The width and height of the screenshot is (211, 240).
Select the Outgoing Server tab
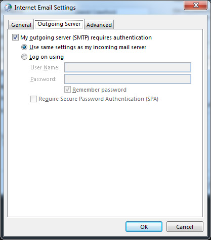point(59,24)
